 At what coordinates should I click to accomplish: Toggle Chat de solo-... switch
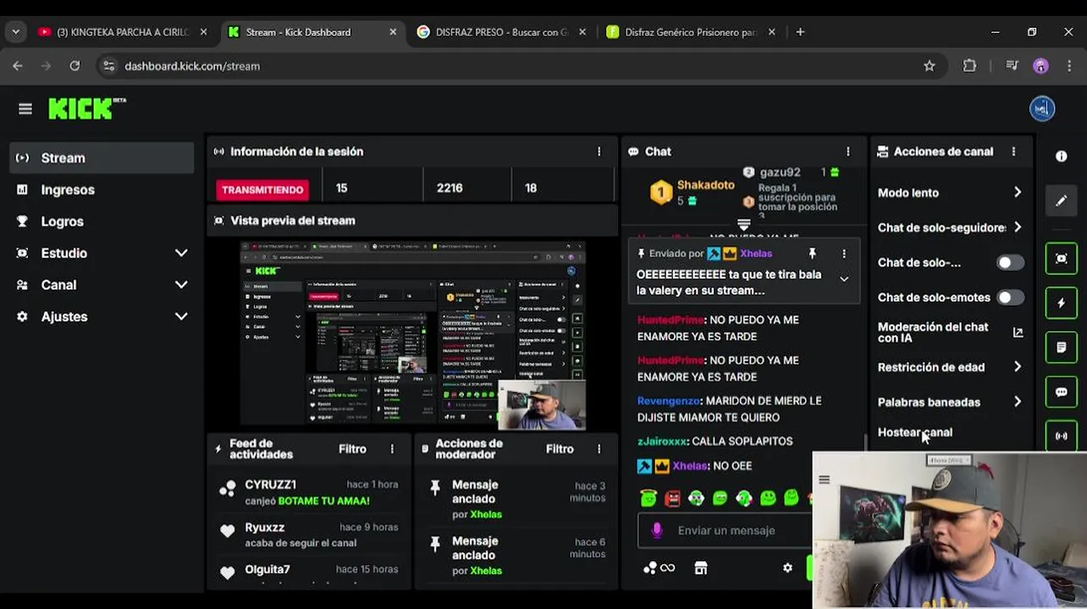point(1010,263)
